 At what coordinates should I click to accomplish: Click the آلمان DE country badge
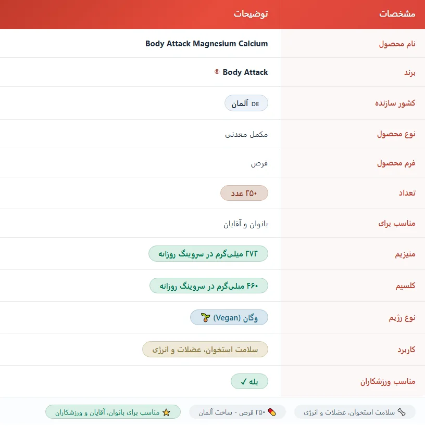tap(246, 103)
